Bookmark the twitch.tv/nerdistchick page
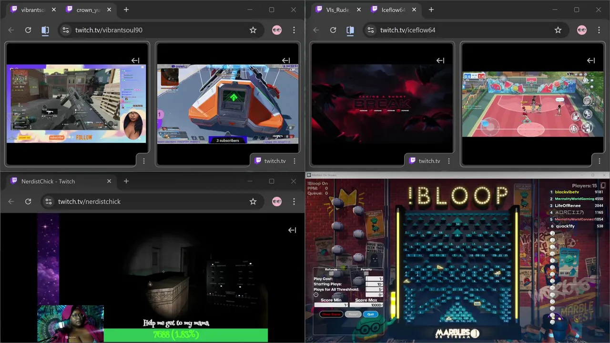This screenshot has height=343, width=610. click(x=253, y=202)
